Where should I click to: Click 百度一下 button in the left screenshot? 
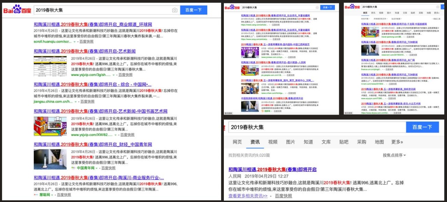pyautogui.click(x=194, y=10)
